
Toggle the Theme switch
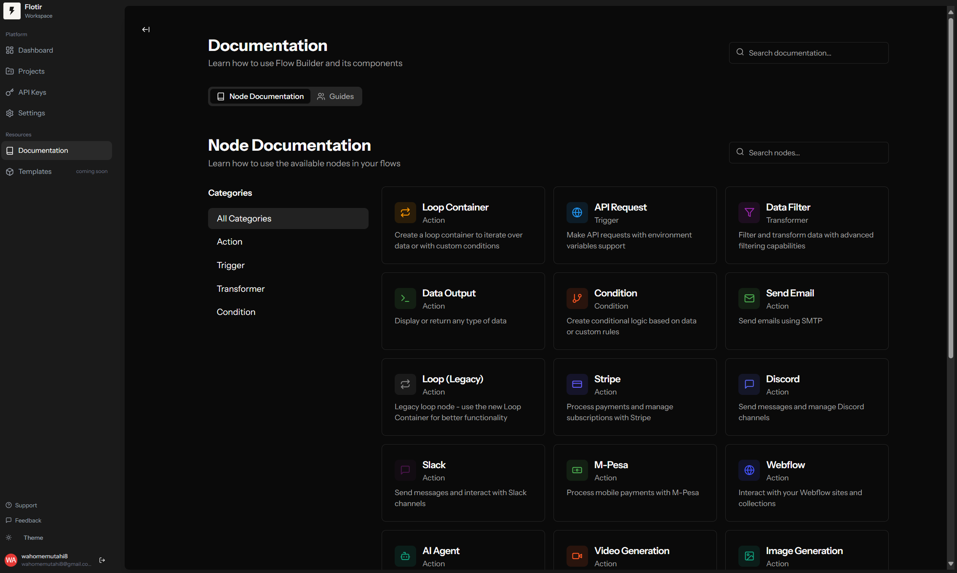(9, 538)
